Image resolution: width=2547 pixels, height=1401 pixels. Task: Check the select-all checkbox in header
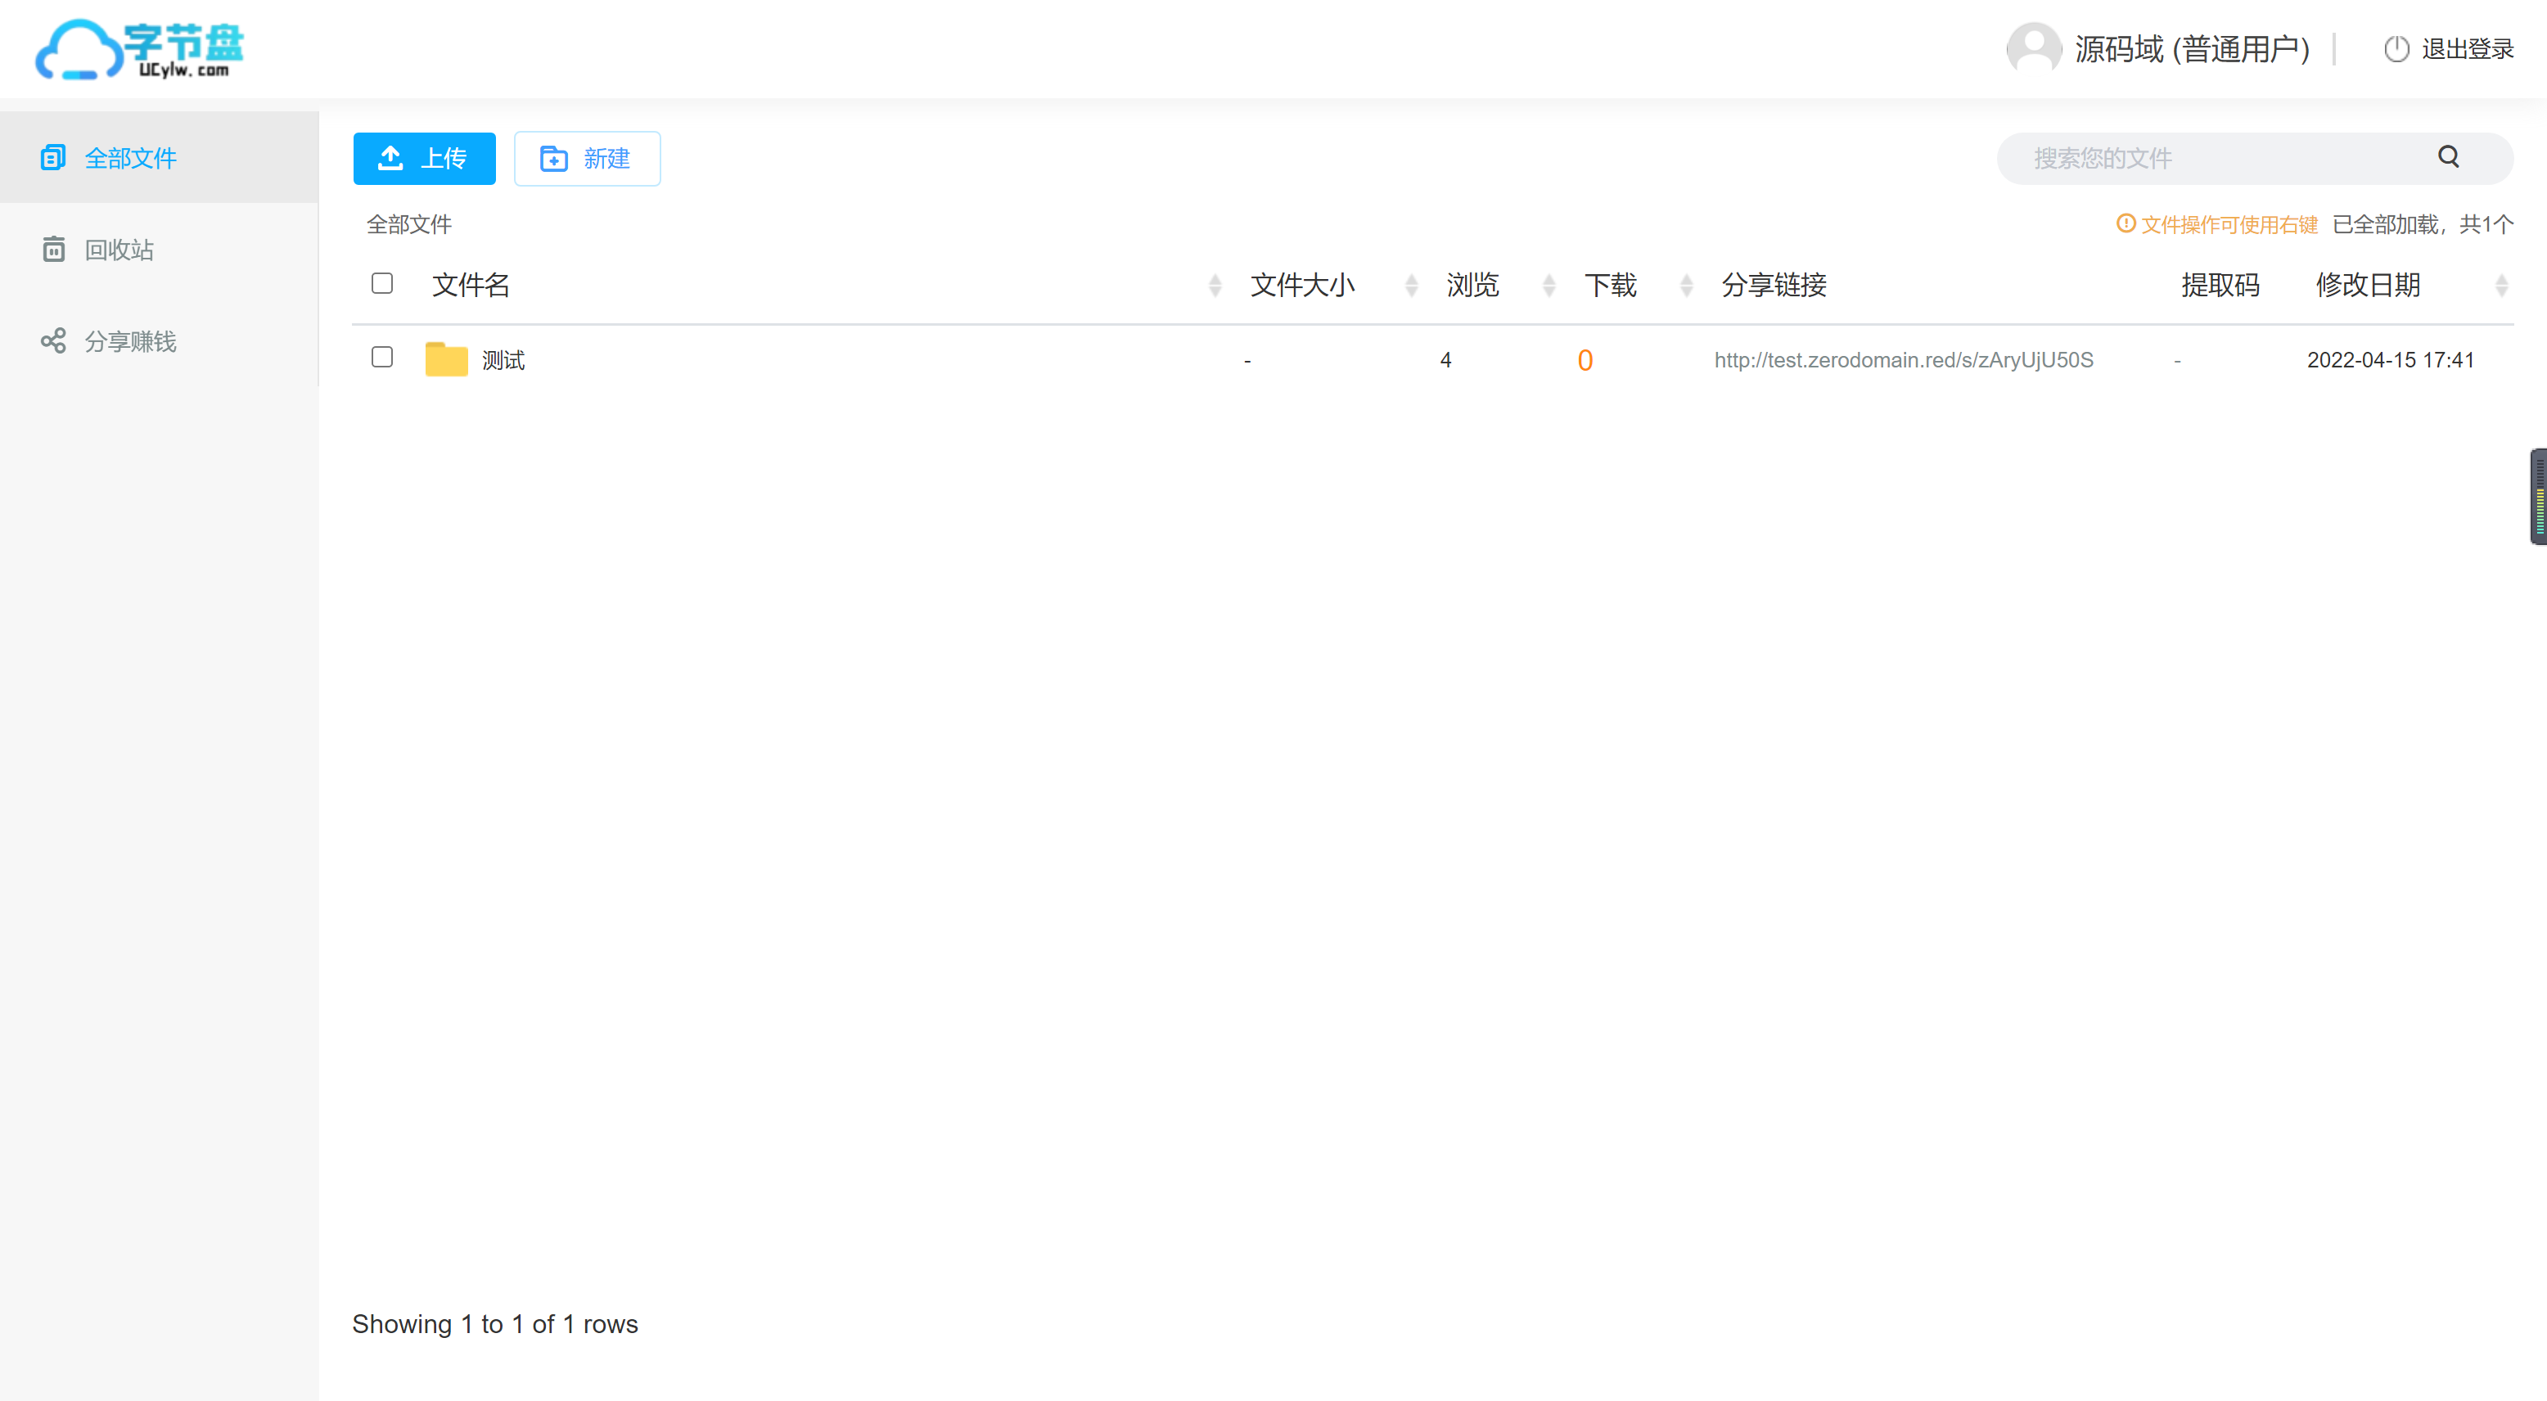(x=383, y=284)
